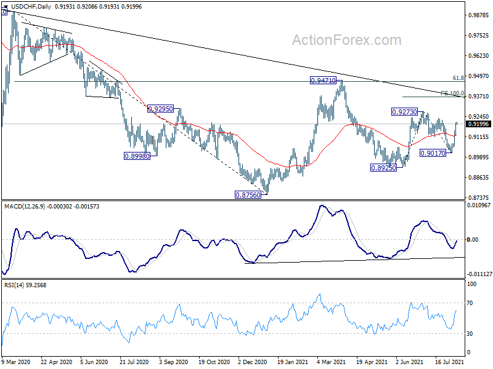Click the 0.98785 axis value

pos(479,15)
